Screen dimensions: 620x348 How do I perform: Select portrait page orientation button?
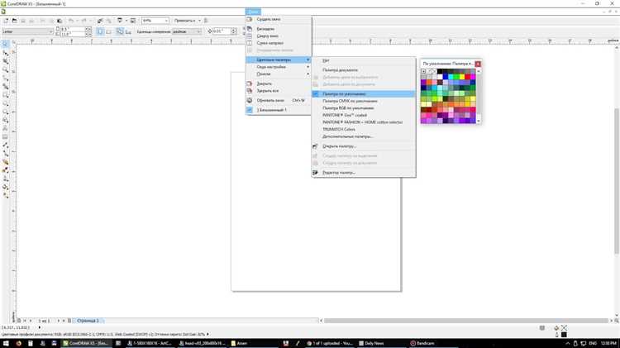point(100,31)
